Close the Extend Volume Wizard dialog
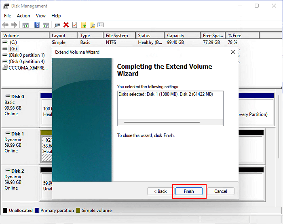The image size is (283, 224). (x=233, y=52)
